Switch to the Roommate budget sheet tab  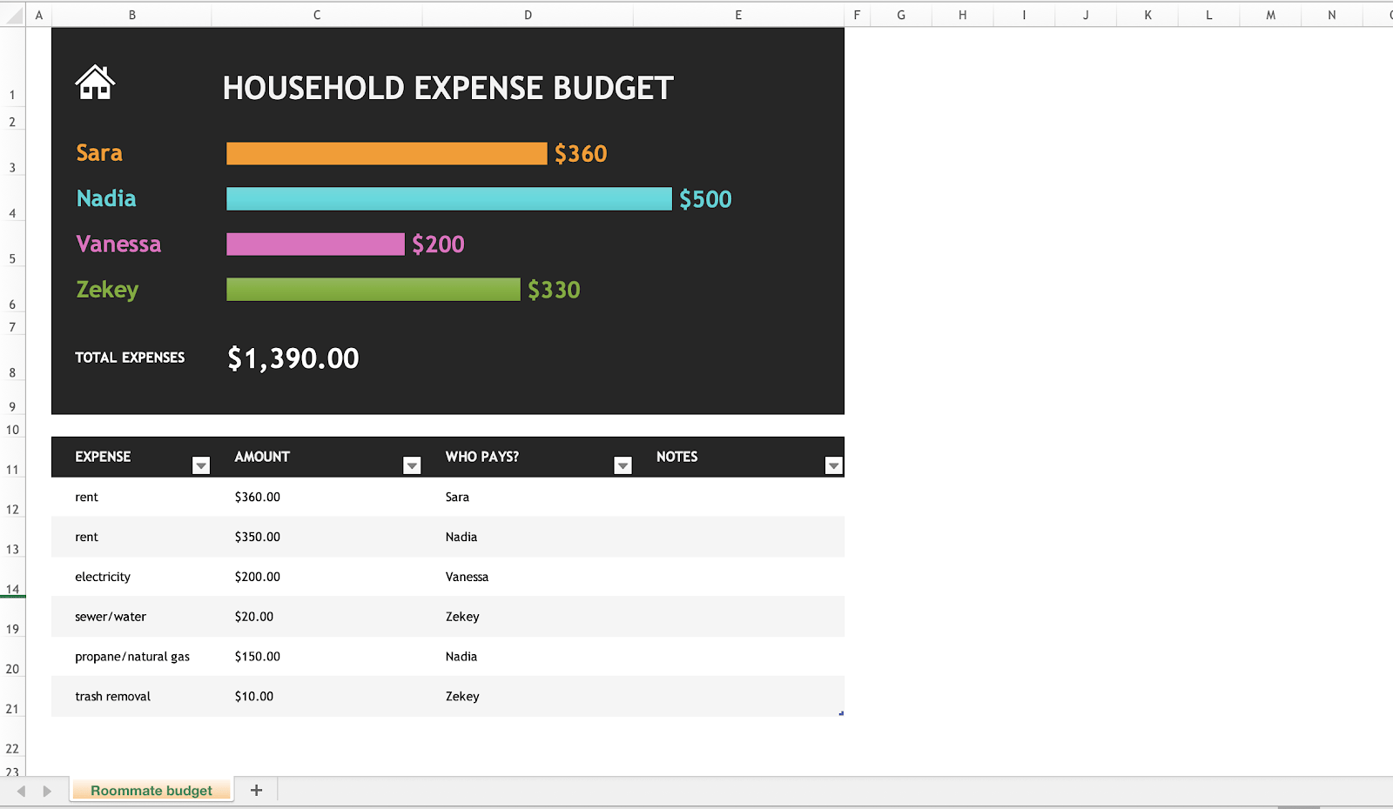click(151, 790)
